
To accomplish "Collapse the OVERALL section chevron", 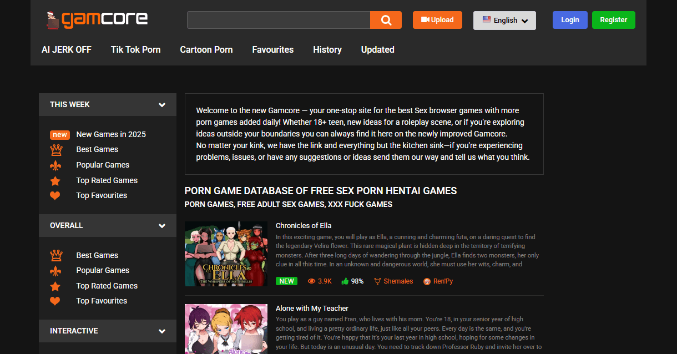I will (x=162, y=225).
